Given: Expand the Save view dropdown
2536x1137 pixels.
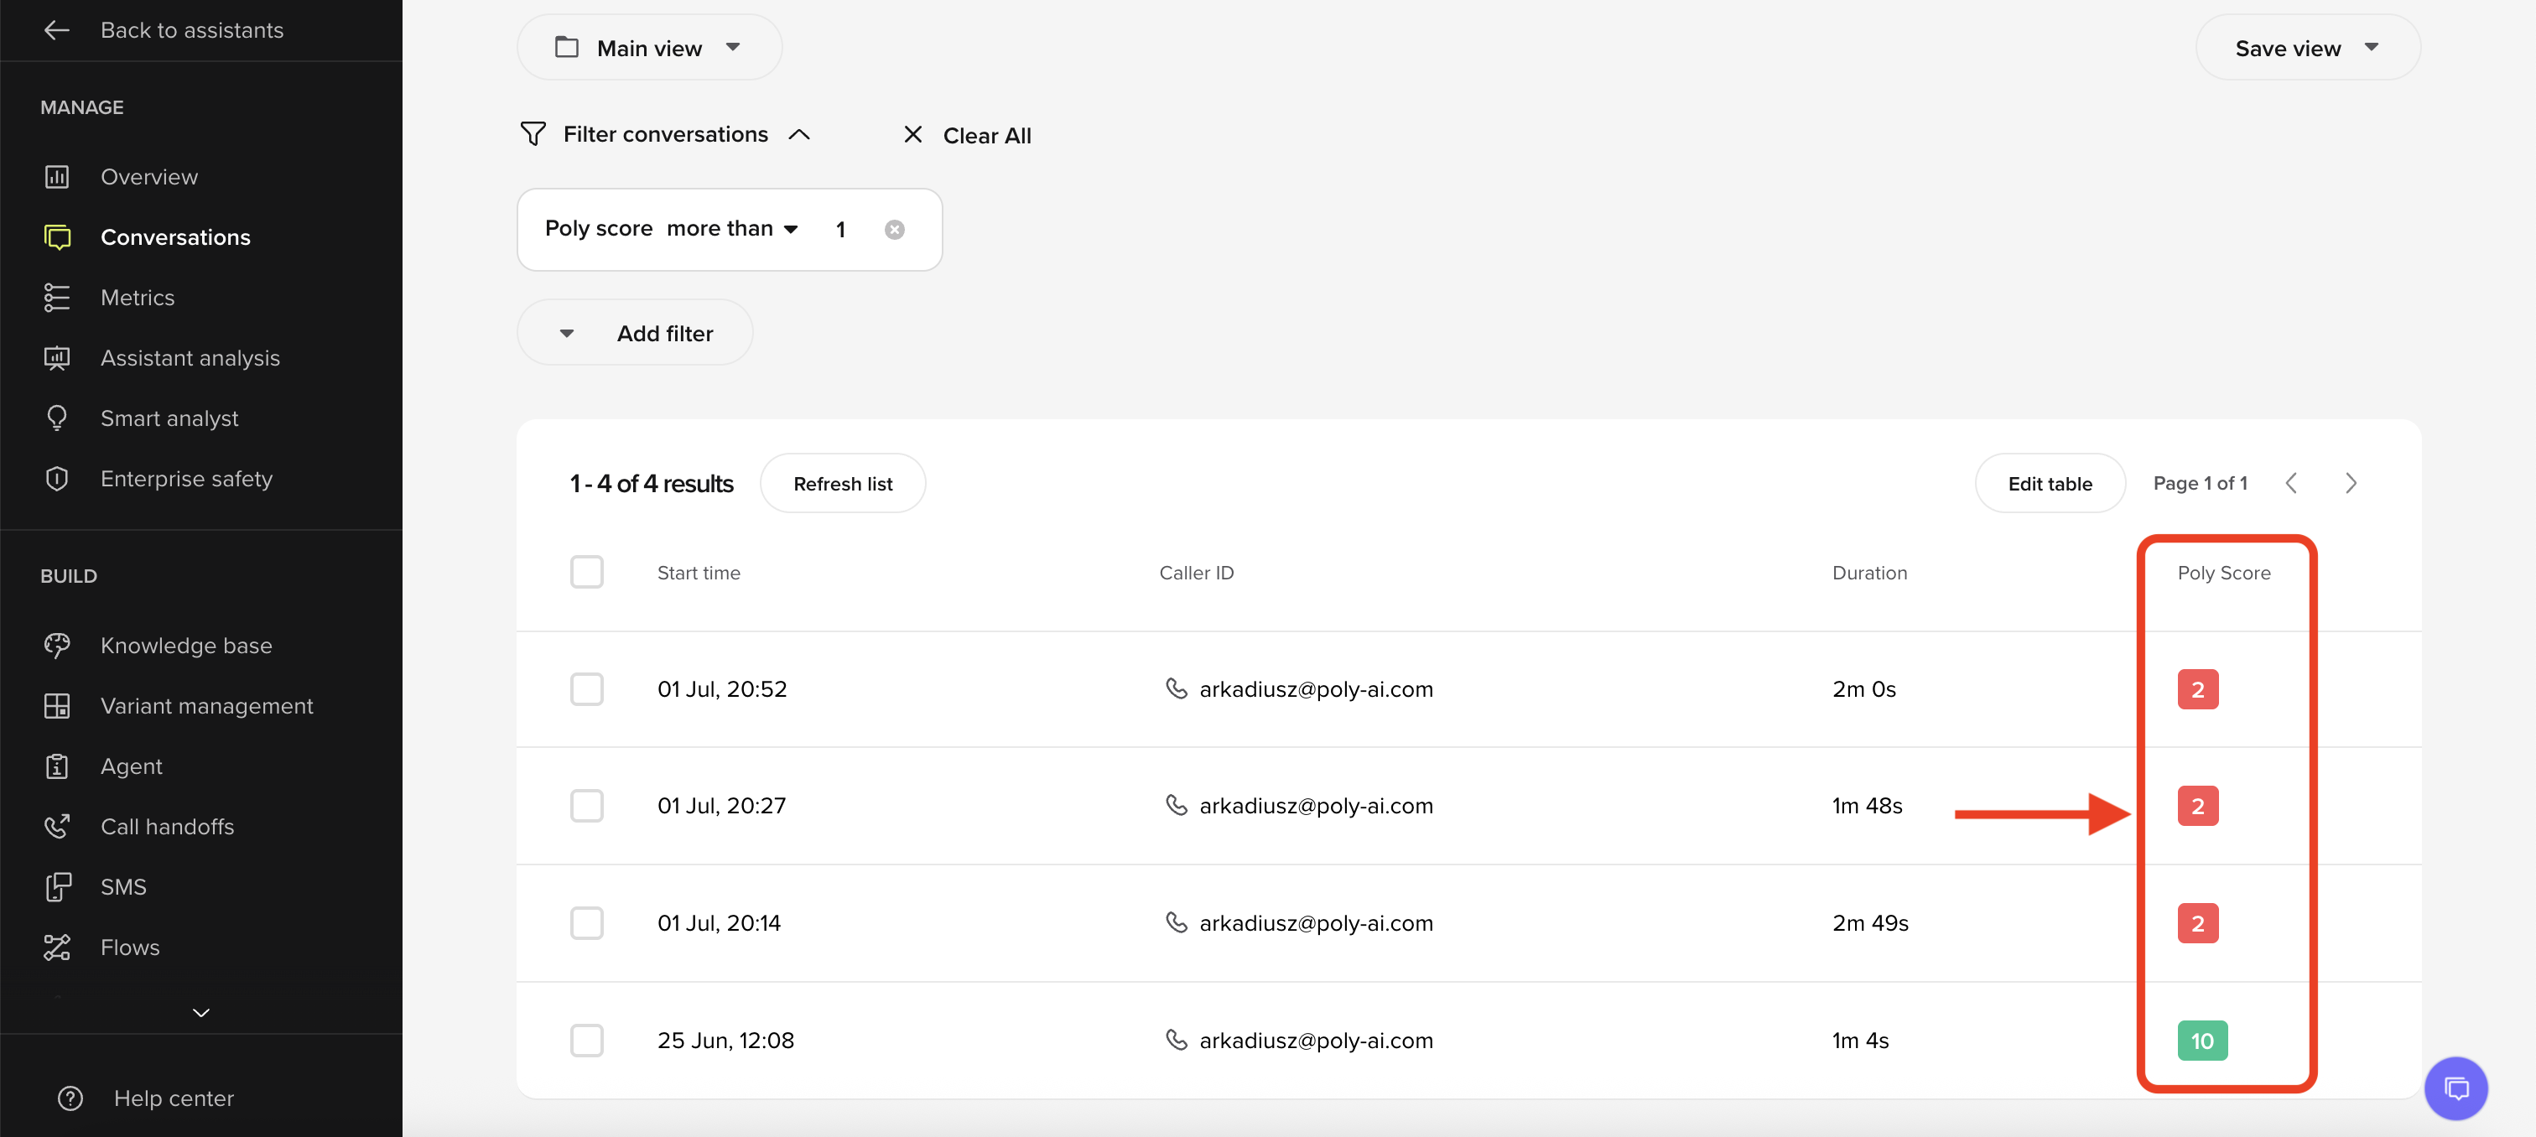Looking at the screenshot, I should click(x=2306, y=47).
